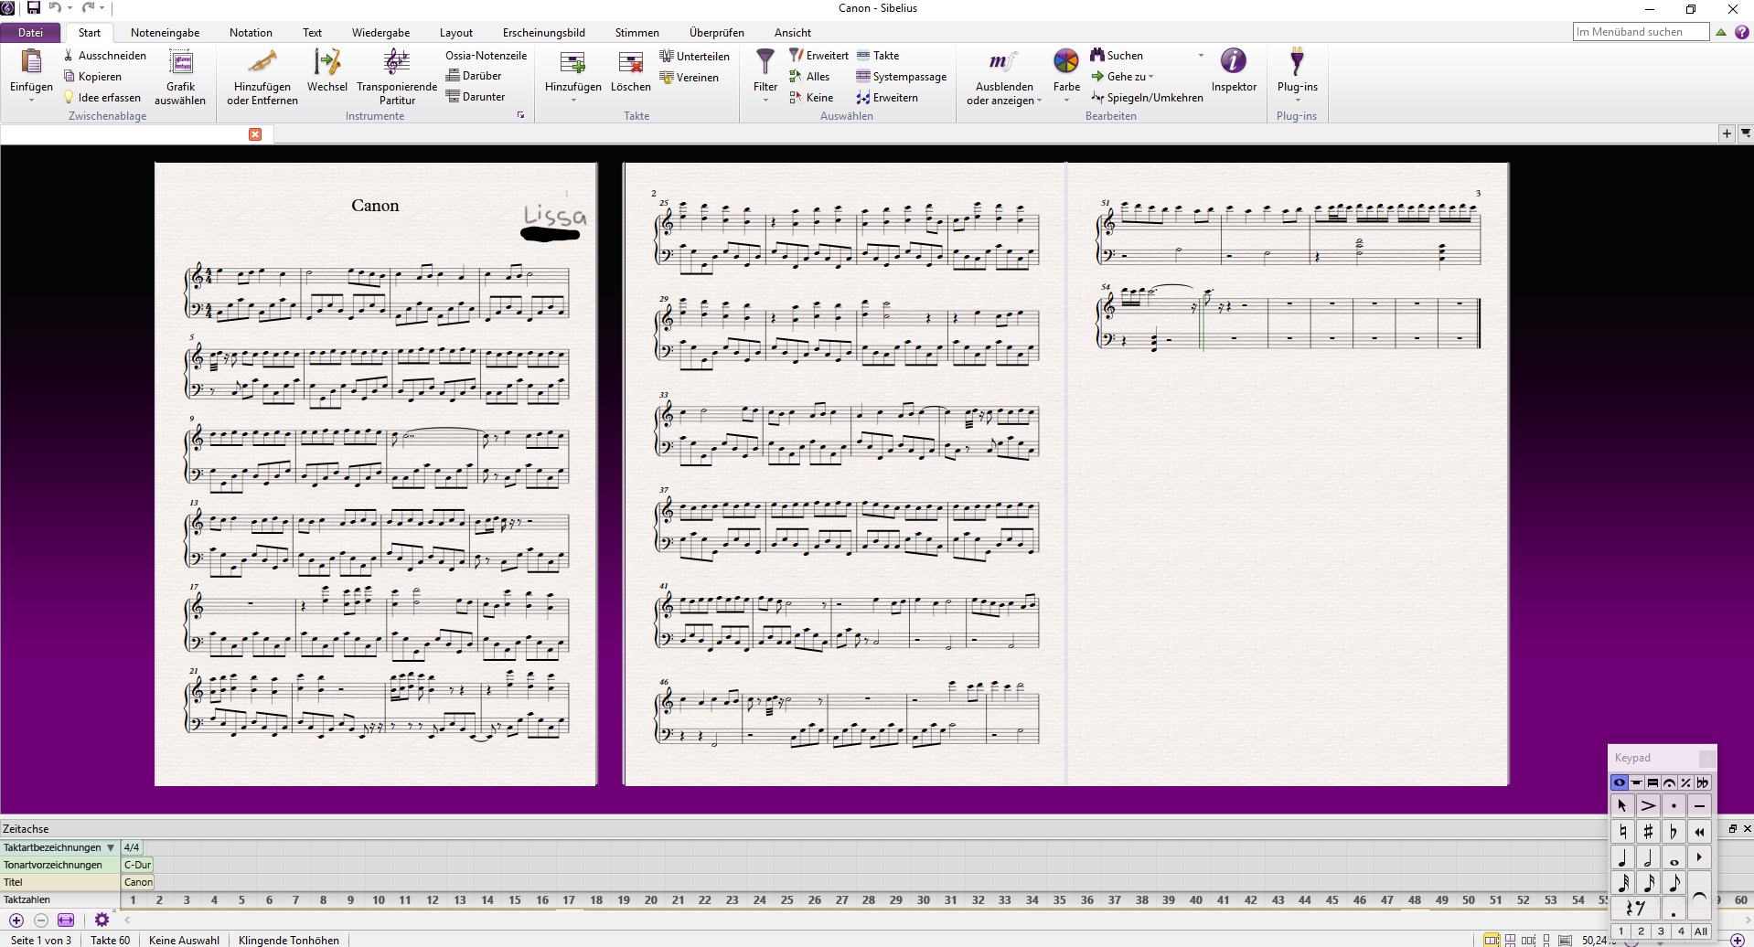The width and height of the screenshot is (1754, 947).
Task: Toggle fit-to-width button in timeline
Action: click(66, 920)
